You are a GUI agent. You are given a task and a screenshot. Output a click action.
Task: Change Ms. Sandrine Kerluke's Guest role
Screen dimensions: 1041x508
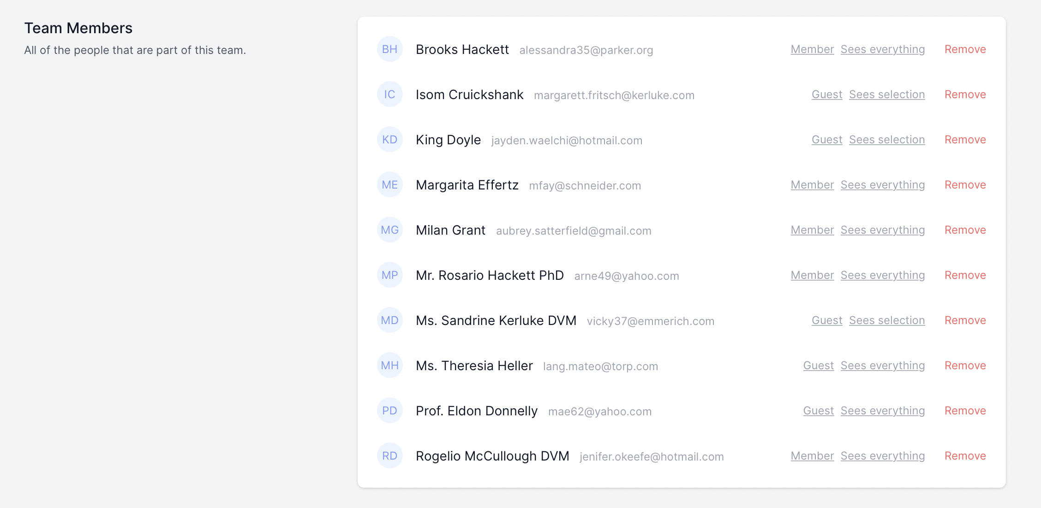pyautogui.click(x=827, y=320)
